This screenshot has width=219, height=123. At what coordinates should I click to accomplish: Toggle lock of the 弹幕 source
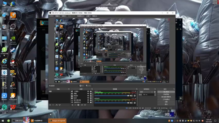(x=91, y=93)
